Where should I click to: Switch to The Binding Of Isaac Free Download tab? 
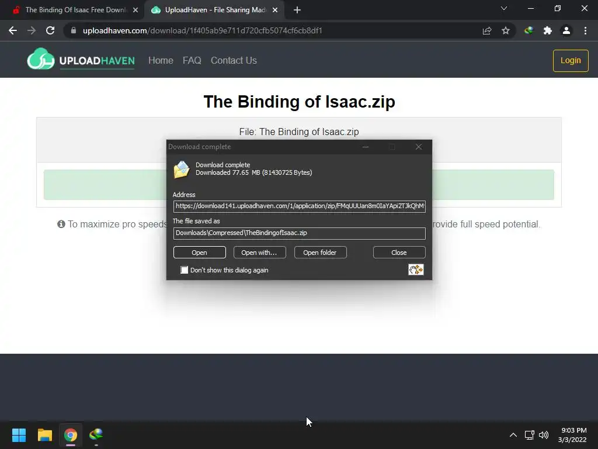(x=75, y=10)
